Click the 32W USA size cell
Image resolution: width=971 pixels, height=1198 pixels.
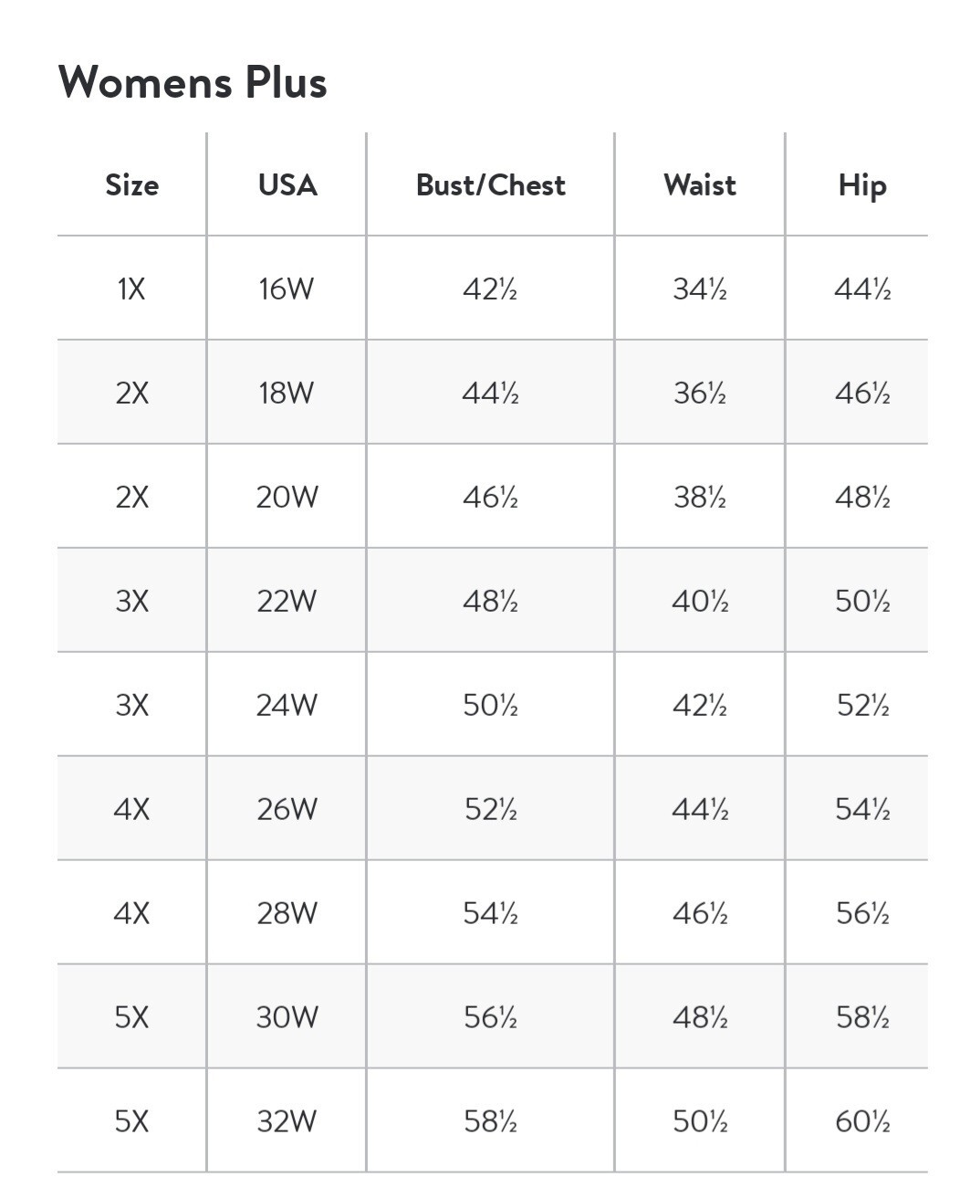(287, 1121)
